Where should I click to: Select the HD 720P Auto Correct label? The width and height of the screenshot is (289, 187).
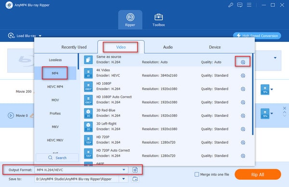113,150
